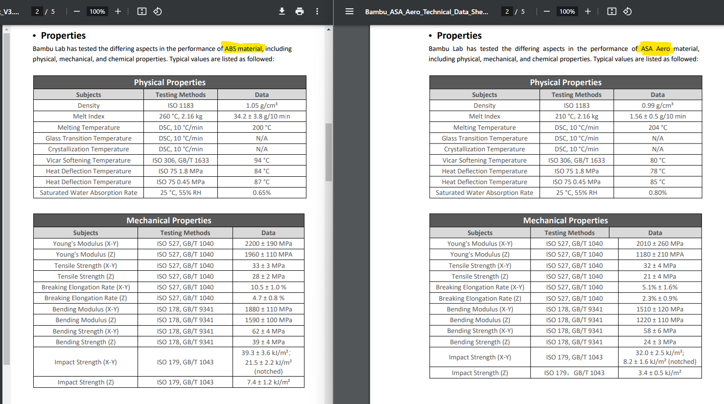
Task: Click ASA 'ISO 306, GB/T 1633' method cell
Action: (x=577, y=160)
